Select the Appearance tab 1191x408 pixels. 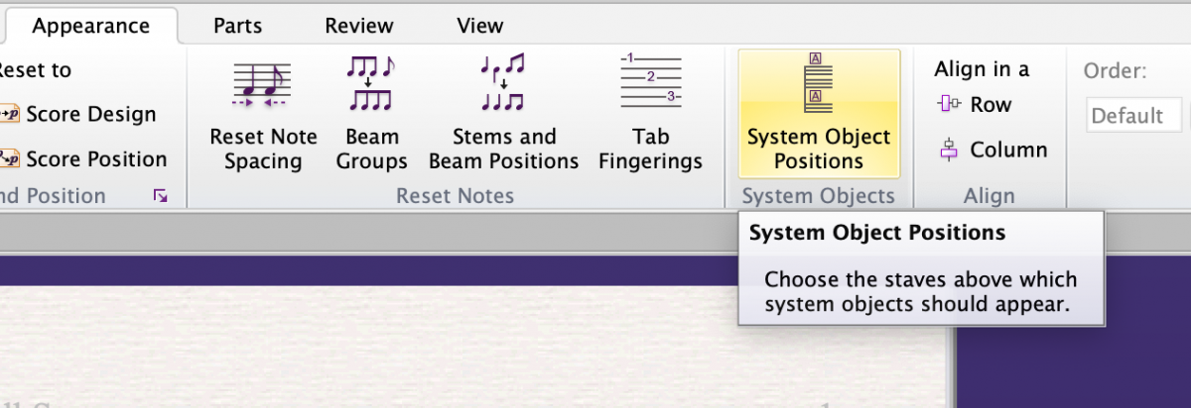coord(90,26)
